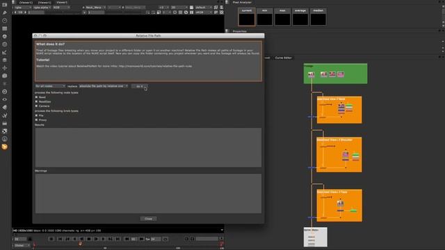
Task: Switch to the second Viewer1 tab
Action: (x=44, y=2)
